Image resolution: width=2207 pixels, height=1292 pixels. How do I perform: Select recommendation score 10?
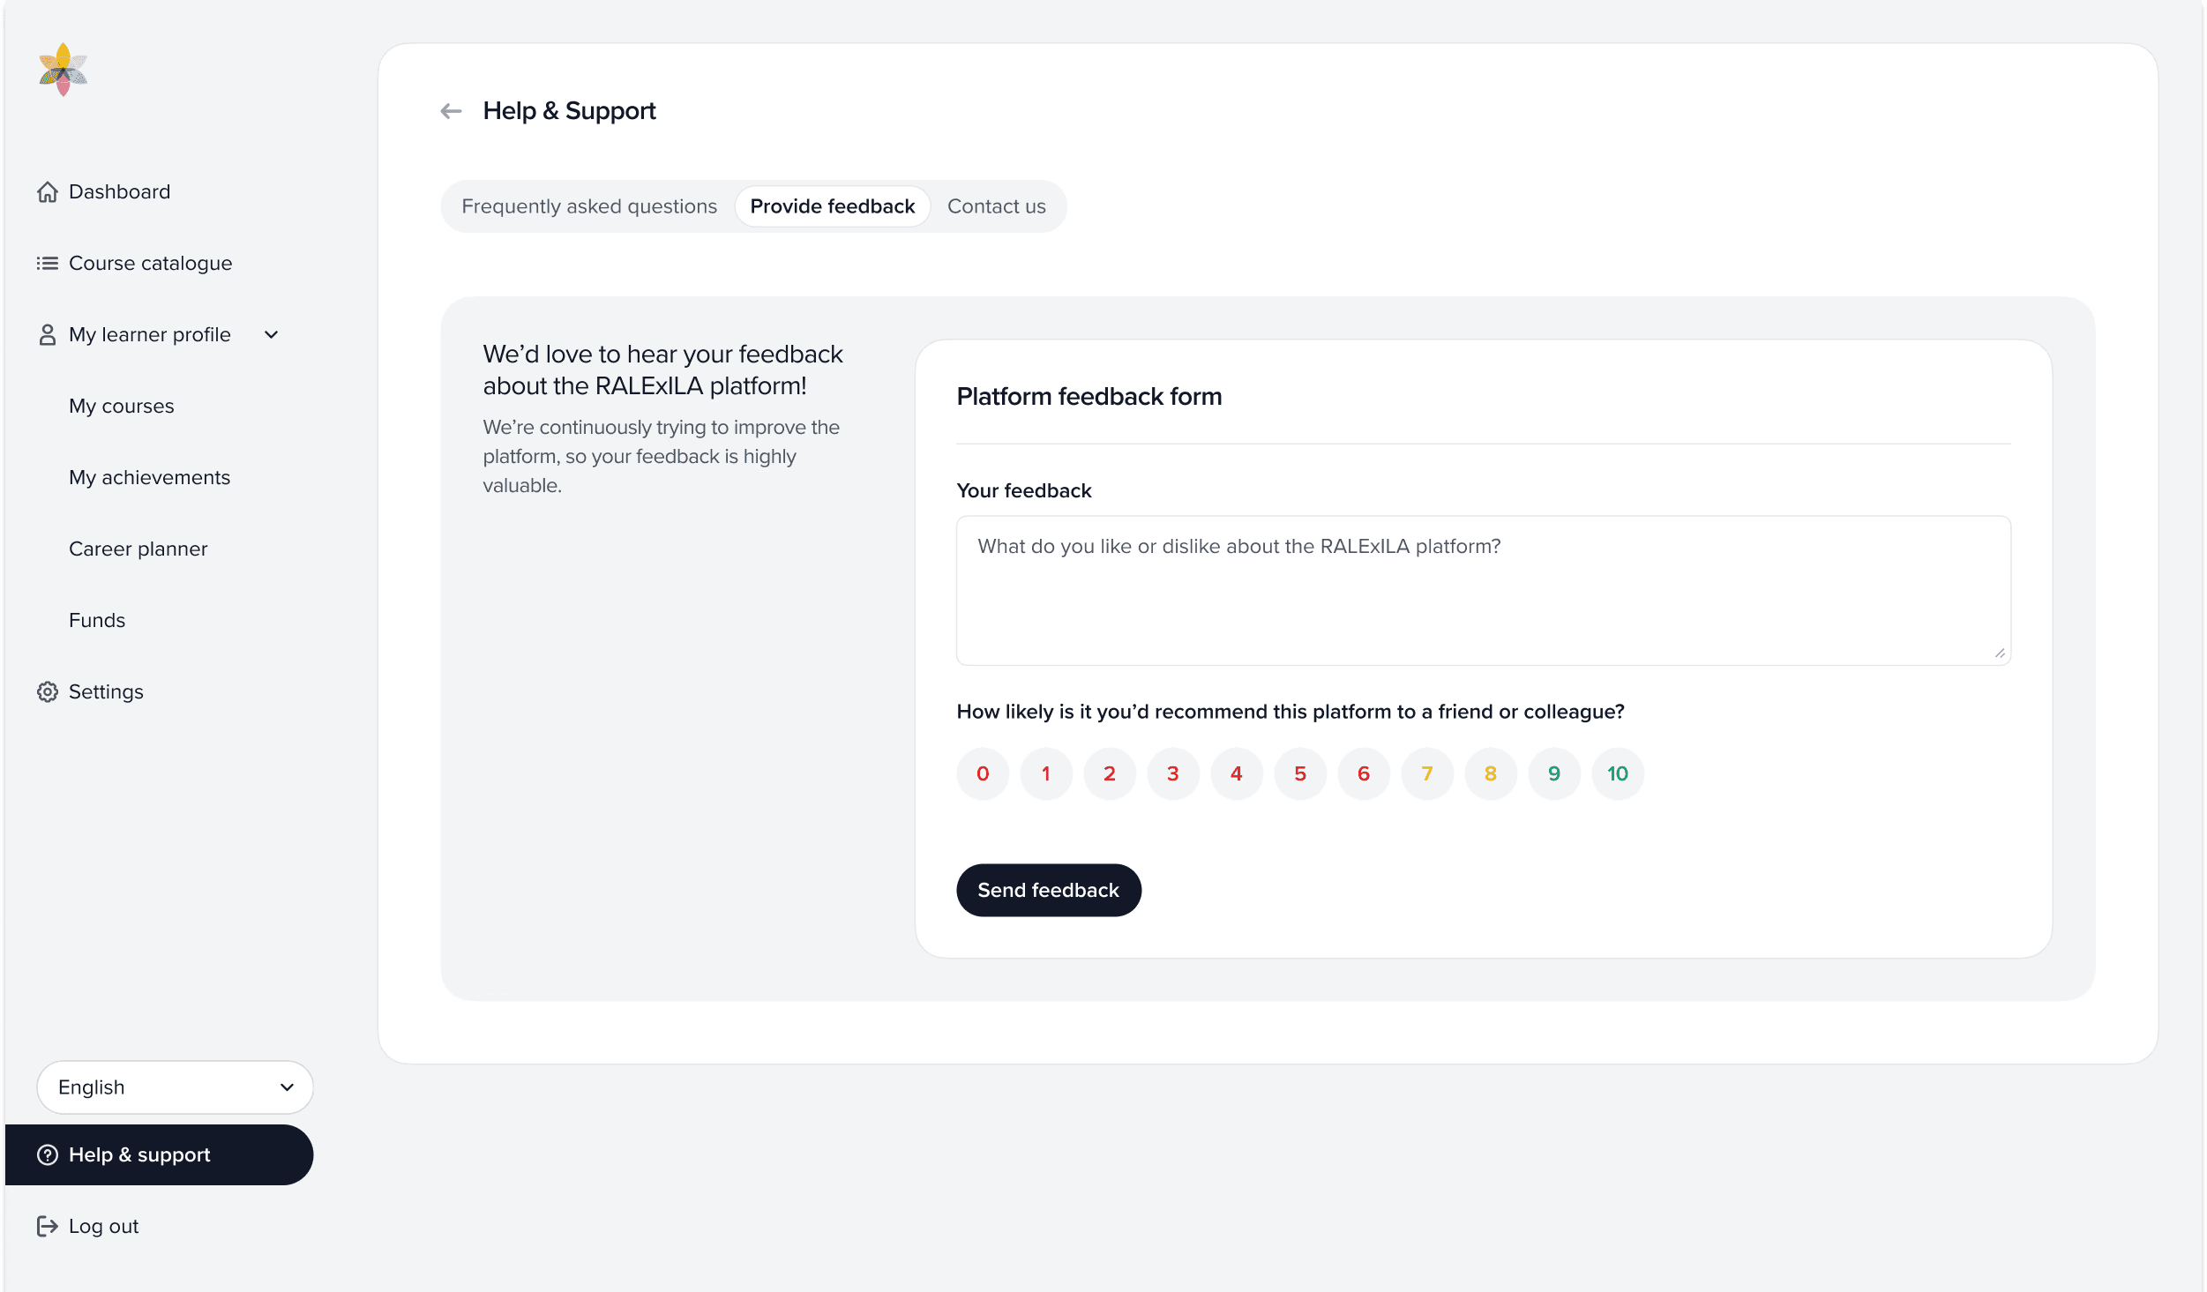click(x=1617, y=773)
